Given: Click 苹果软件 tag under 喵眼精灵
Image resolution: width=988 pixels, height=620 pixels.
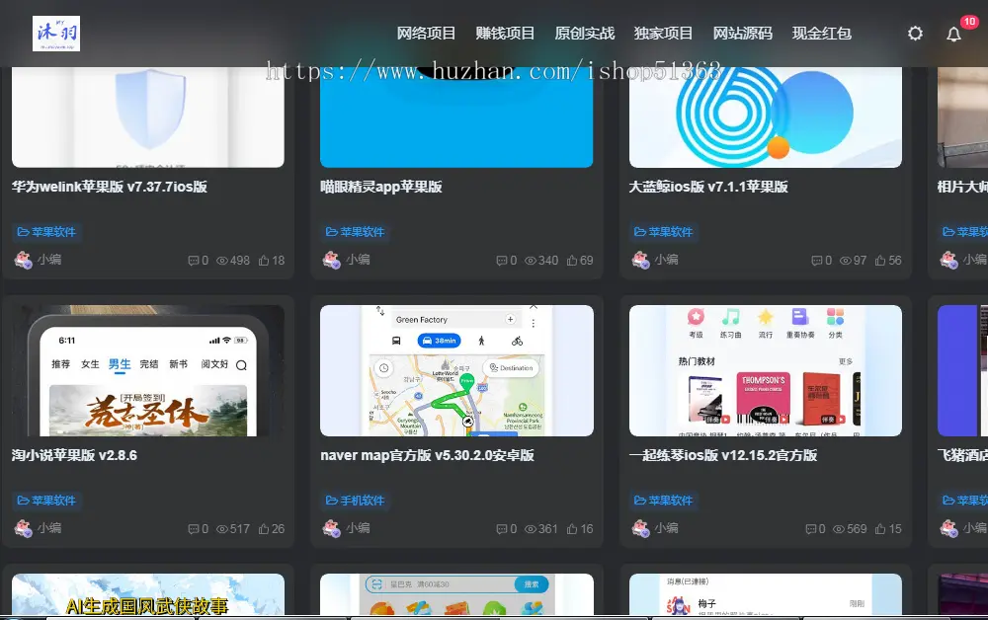Looking at the screenshot, I should [356, 232].
